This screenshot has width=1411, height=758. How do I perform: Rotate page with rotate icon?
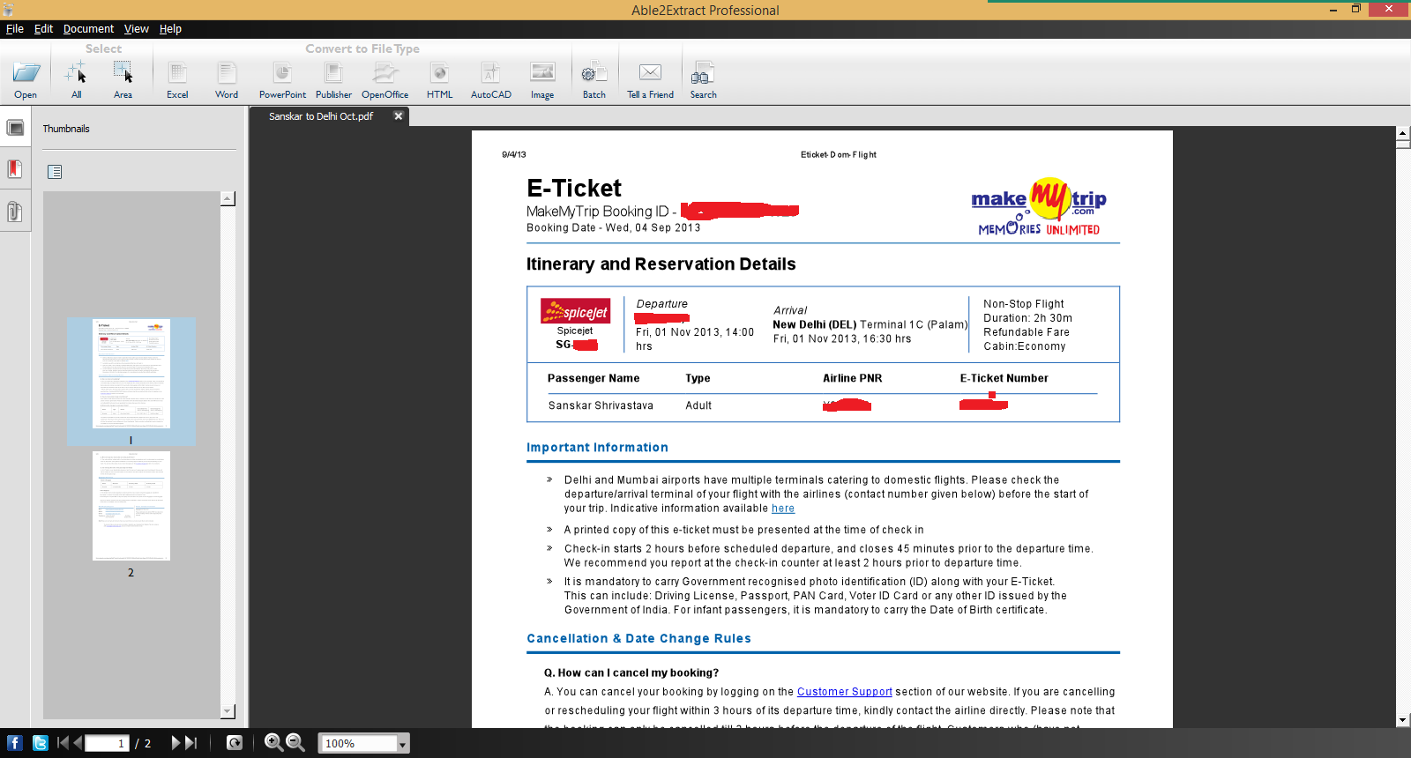(235, 743)
